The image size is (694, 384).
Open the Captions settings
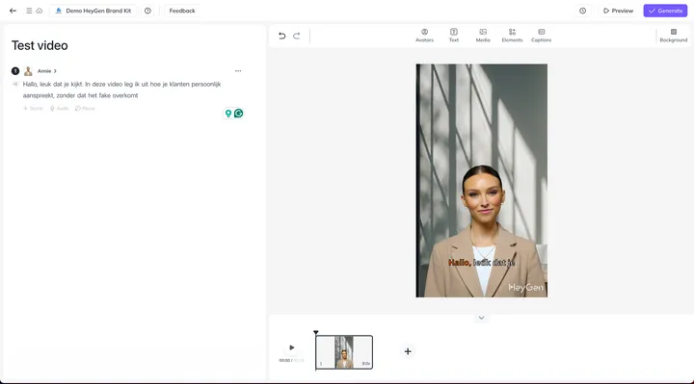coord(542,36)
